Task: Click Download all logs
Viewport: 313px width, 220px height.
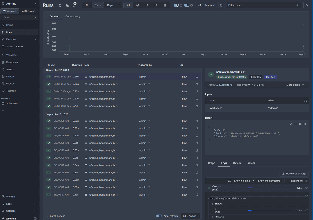Action: pyautogui.click(x=294, y=173)
